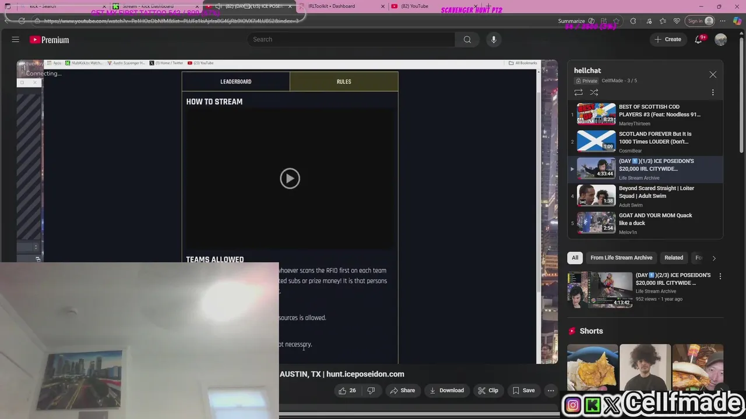746x419 pixels.
Task: Open Life Stream Archive channel under recommendation
Action: pos(659,291)
